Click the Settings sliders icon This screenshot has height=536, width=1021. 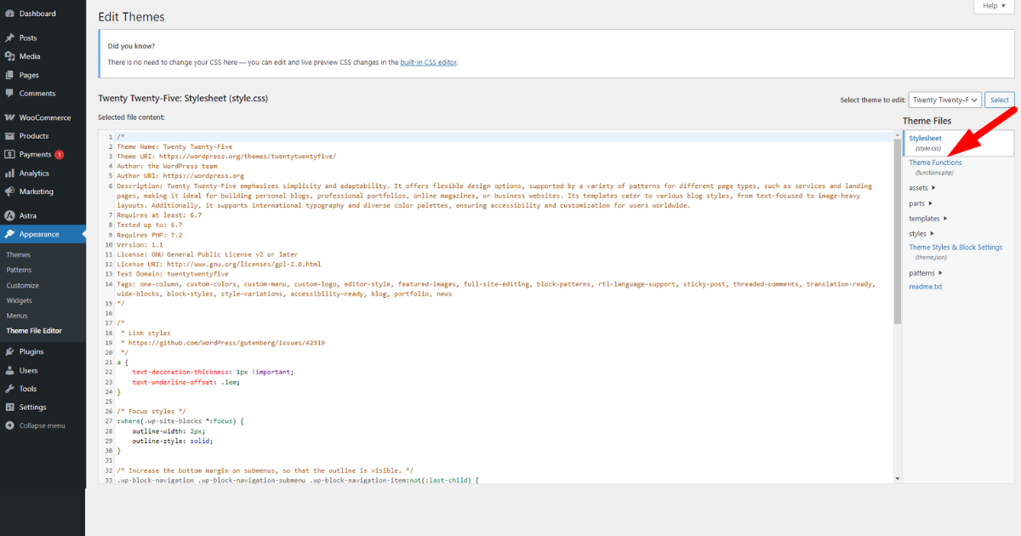pos(9,407)
